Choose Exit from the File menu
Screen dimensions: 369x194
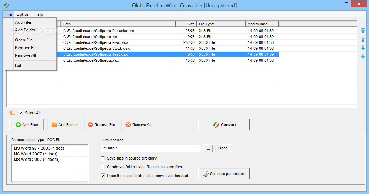click(x=30, y=65)
